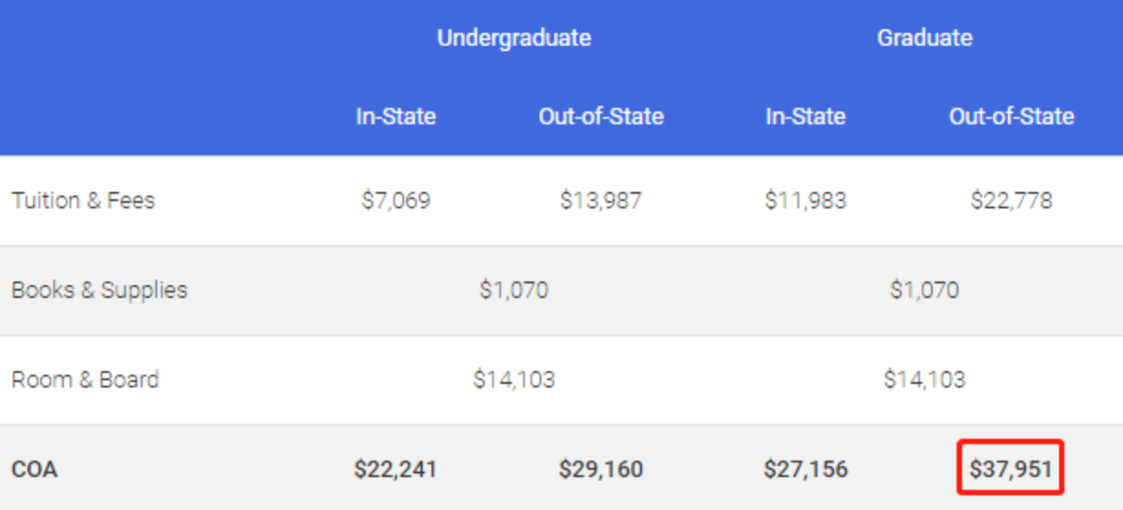The width and height of the screenshot is (1123, 510).
Task: Select the $27,156 graduate in-state COA
Action: pyautogui.click(x=806, y=470)
